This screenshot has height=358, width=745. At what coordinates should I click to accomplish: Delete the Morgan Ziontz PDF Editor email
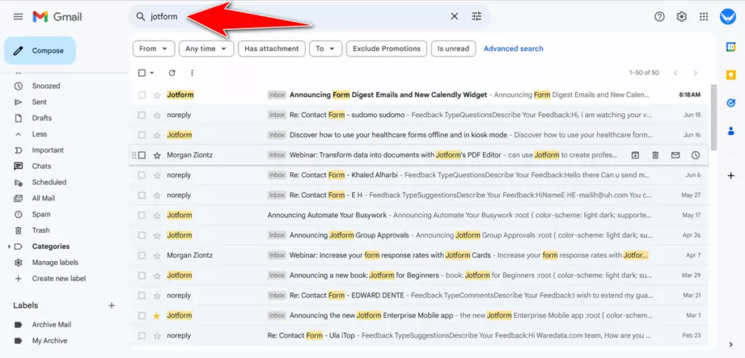[x=656, y=155]
